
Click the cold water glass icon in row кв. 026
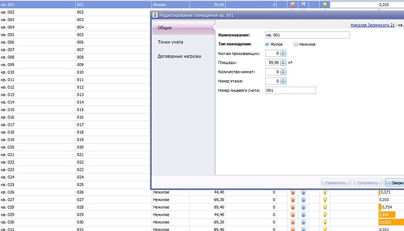click(x=303, y=192)
